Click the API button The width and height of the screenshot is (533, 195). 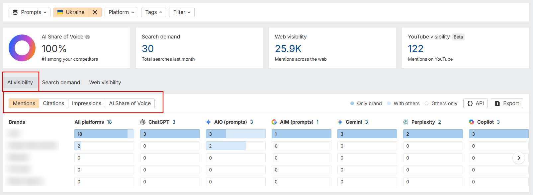[476, 103]
